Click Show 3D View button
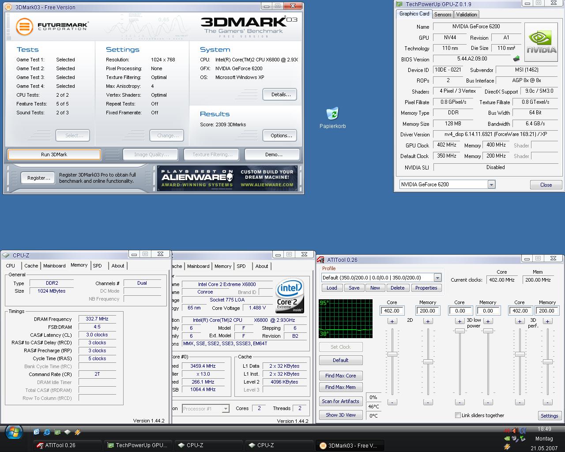The image size is (565, 452). 340,415
